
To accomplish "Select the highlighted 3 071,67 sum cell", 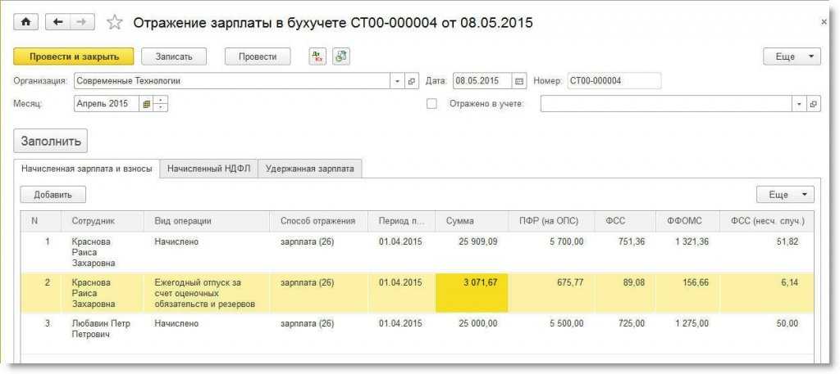I will [472, 293].
